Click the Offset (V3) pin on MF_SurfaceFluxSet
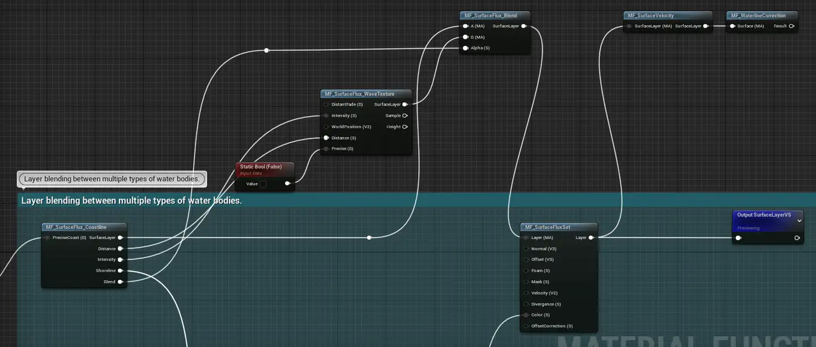The width and height of the screenshot is (816, 347). click(526, 259)
